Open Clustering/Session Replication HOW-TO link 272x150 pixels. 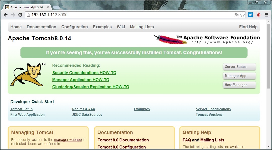tap(91, 87)
